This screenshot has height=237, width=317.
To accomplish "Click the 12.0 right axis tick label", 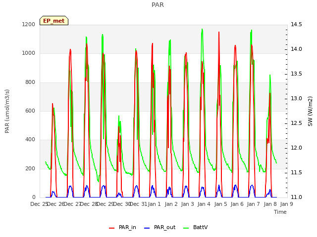I will click(296, 148).
